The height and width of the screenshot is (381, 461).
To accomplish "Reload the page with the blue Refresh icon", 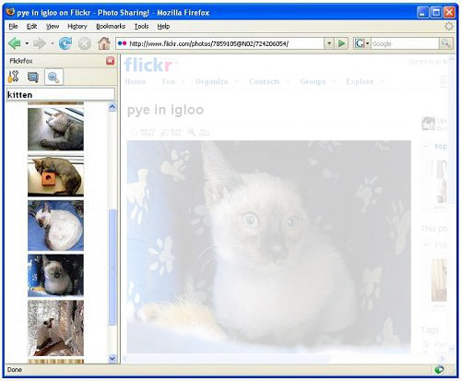I will point(65,43).
